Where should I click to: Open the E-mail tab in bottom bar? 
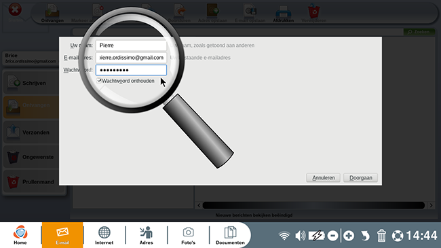click(62, 235)
